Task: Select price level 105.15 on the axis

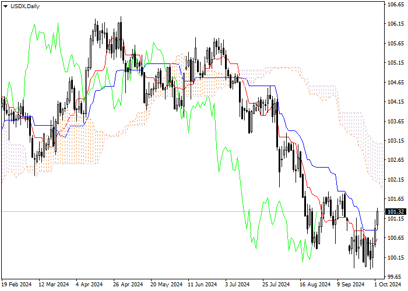Action: pyautogui.click(x=396, y=63)
